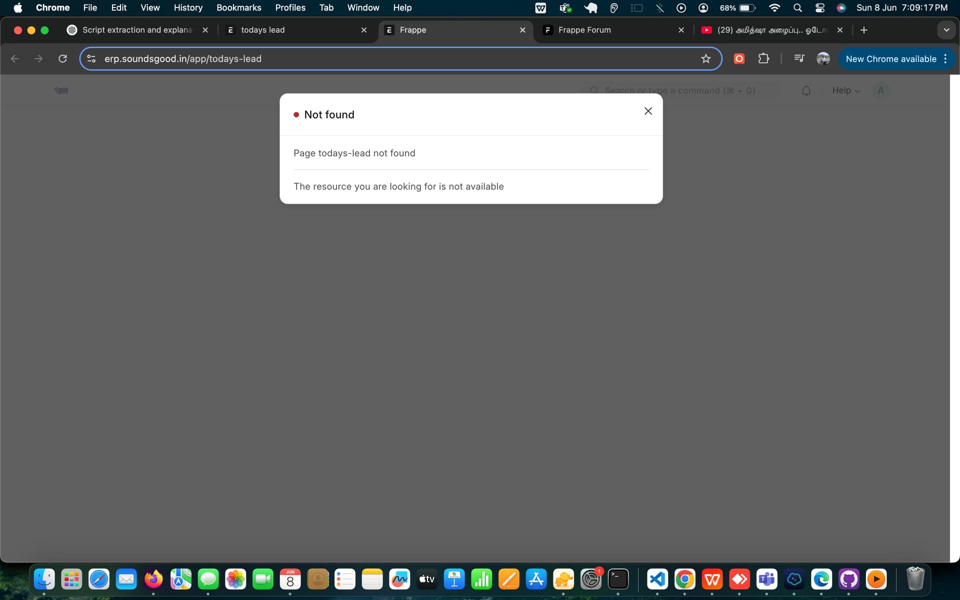Open Apple TV from the Dock
Image resolution: width=960 pixels, height=600 pixels.
coord(427,579)
